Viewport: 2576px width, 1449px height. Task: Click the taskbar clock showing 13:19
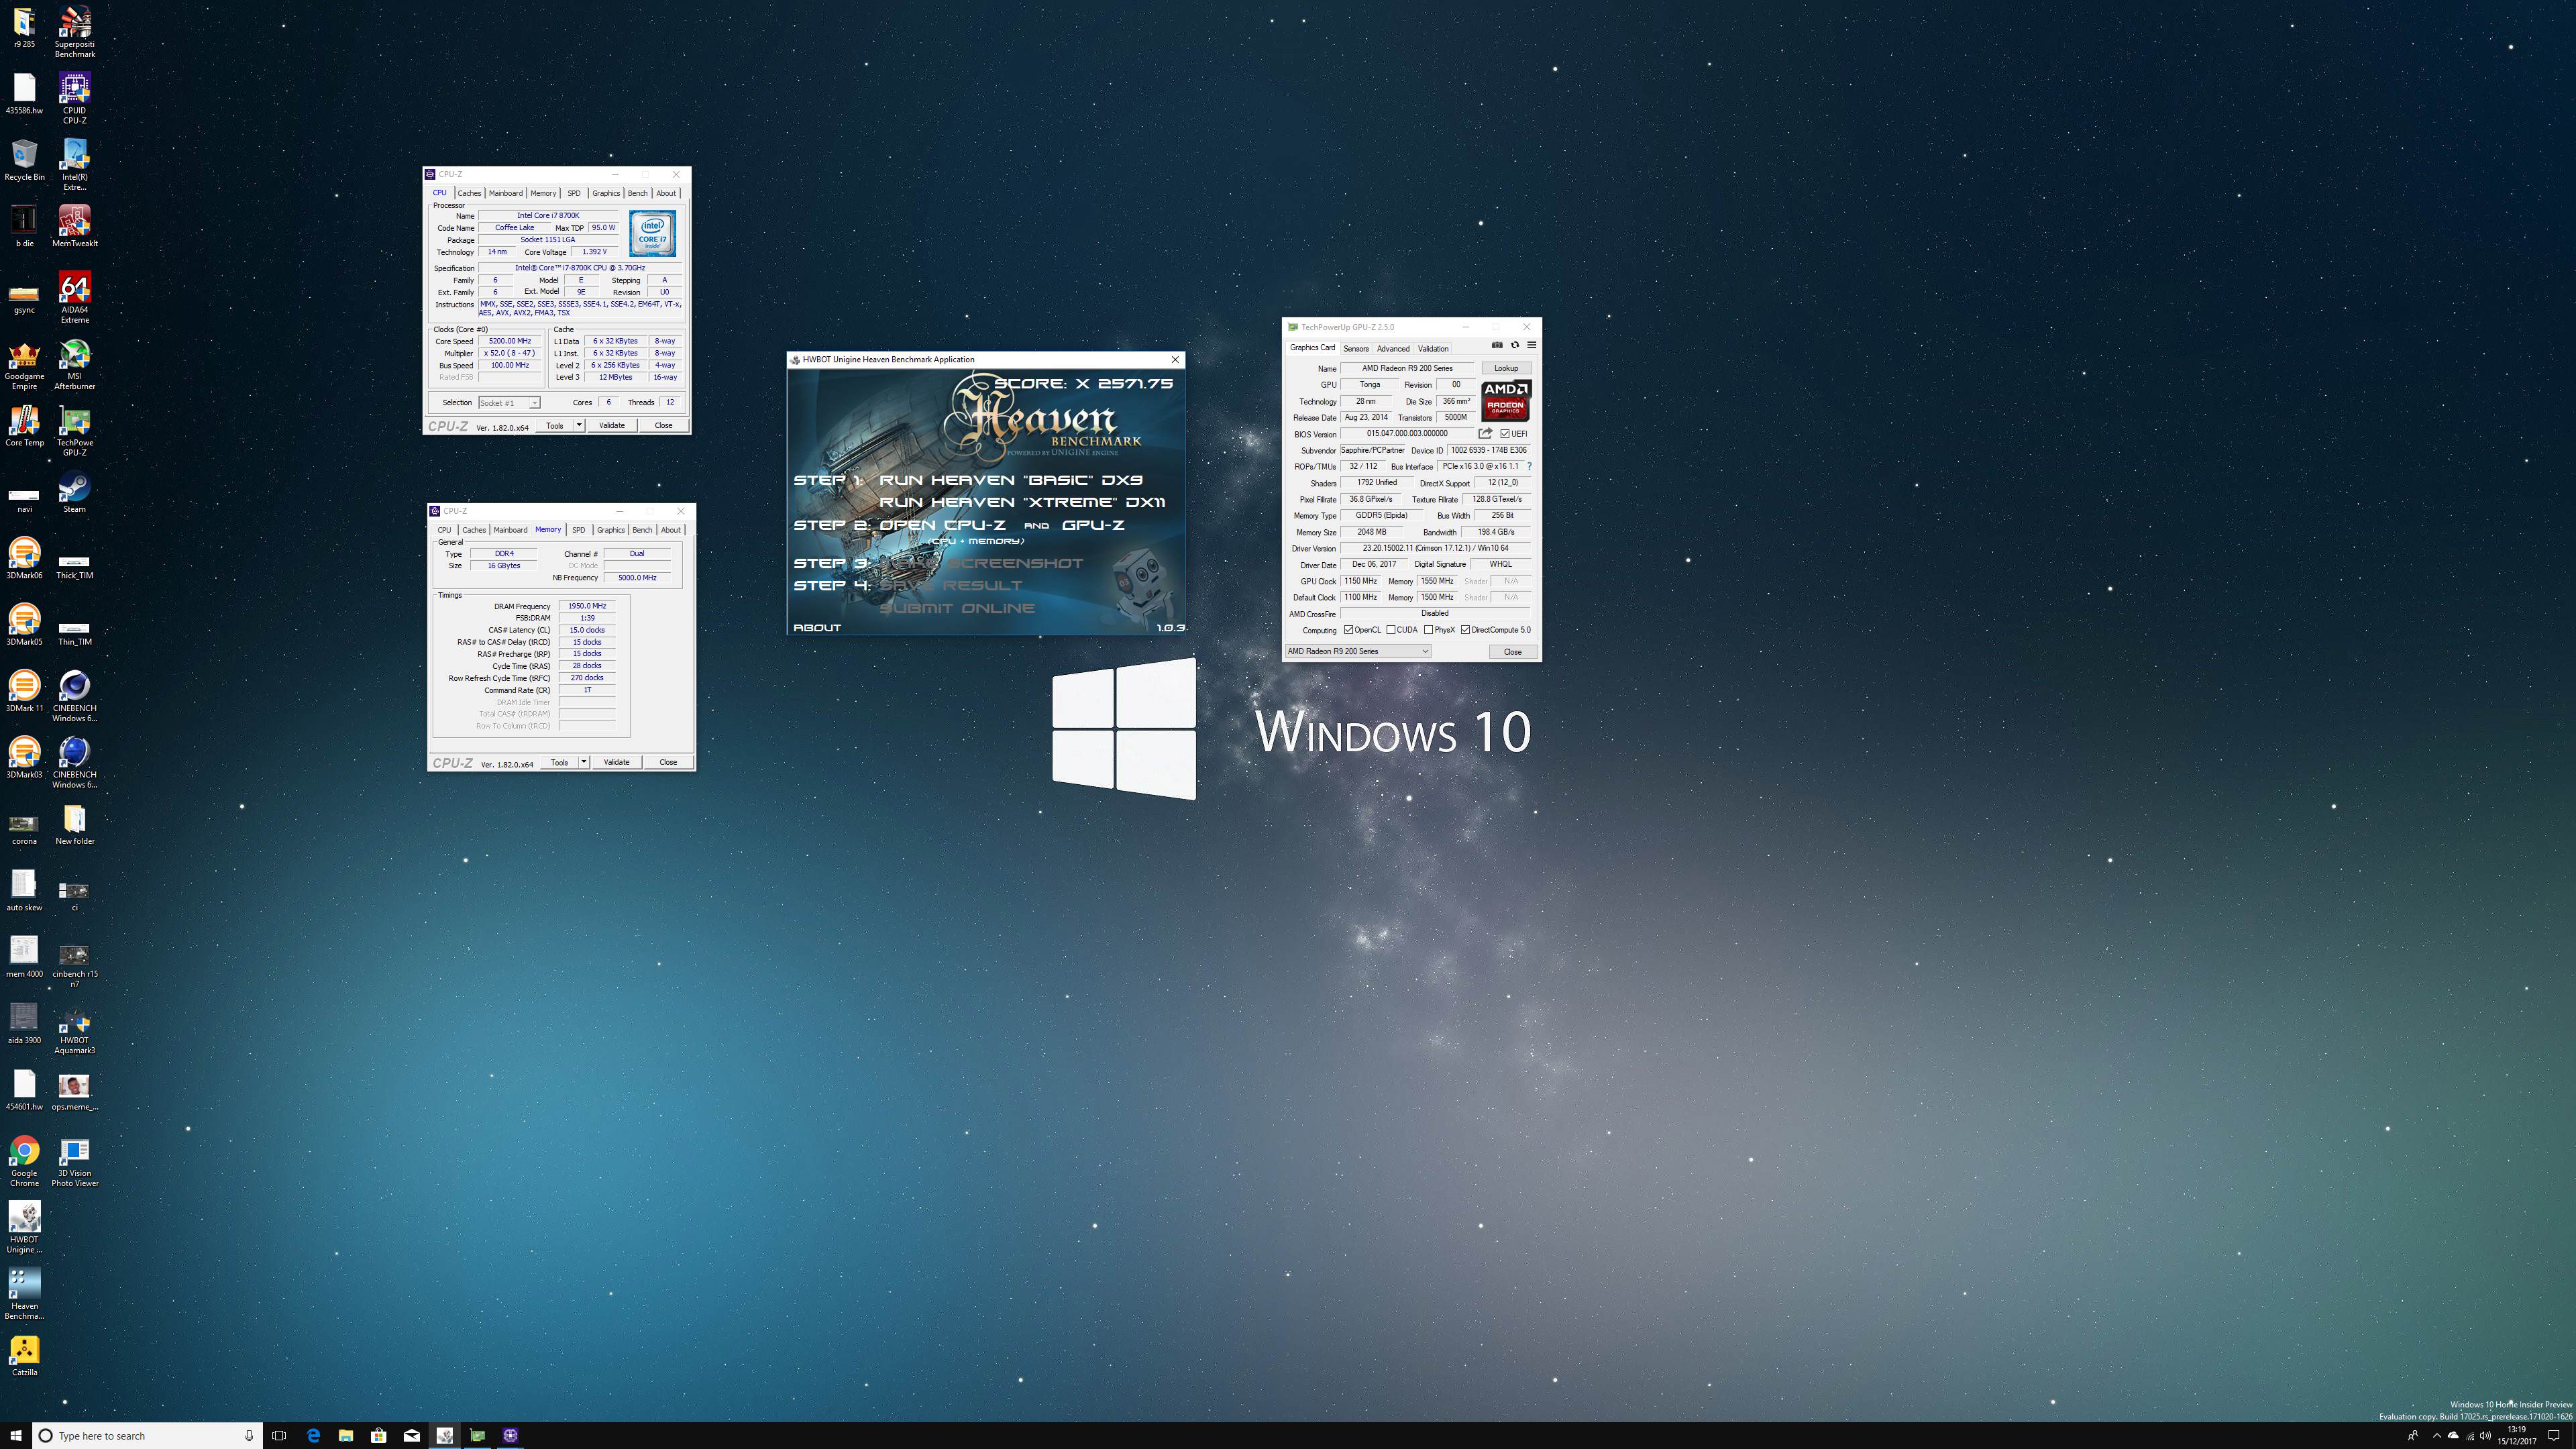click(2516, 1435)
